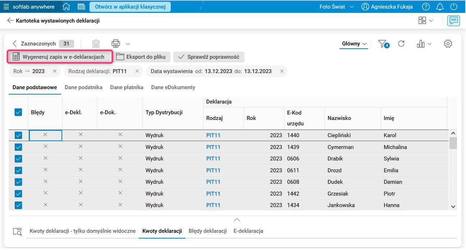The width and height of the screenshot is (466, 250).
Task: Switch to Dane eDokumenty tab
Action: coord(173,87)
